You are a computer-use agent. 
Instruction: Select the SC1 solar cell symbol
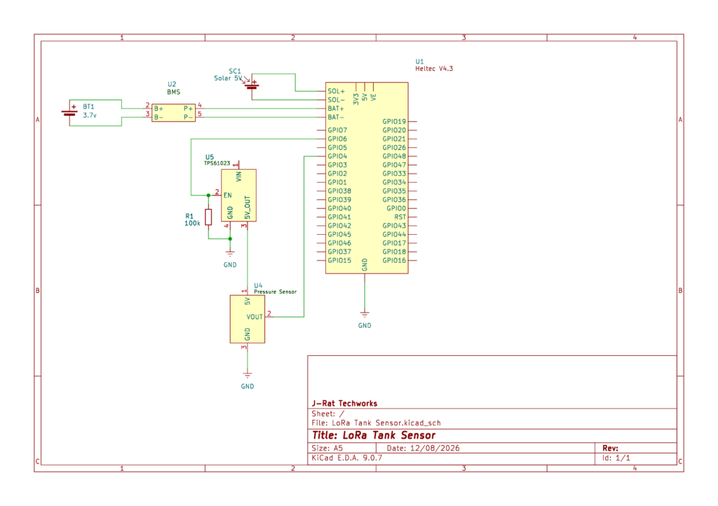coord(252,86)
